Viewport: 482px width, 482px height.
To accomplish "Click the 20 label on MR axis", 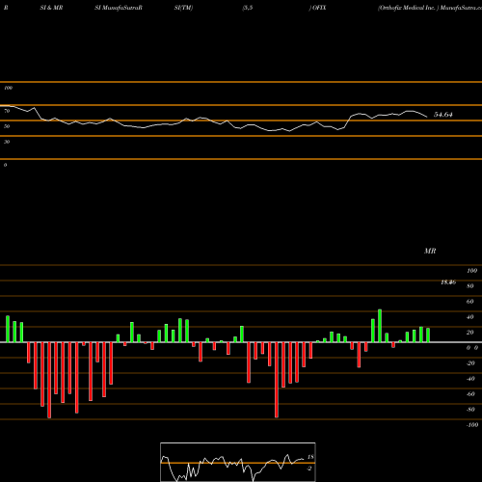I will 470,333.
